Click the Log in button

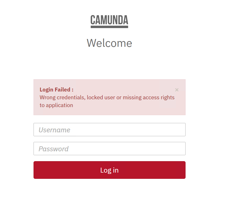tap(109, 170)
